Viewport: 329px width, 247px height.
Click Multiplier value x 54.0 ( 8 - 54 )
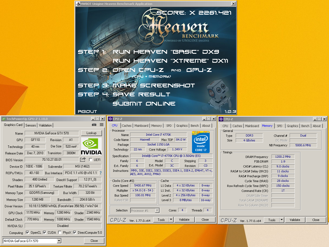(143, 190)
